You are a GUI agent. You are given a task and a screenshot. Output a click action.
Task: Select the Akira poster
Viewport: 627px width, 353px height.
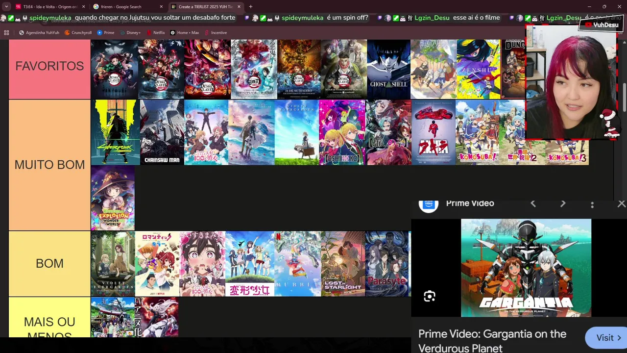point(434,132)
